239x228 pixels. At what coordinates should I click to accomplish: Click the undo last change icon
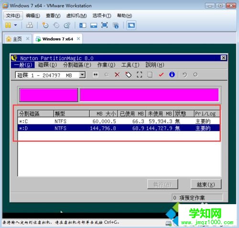pyautogui.click(x=185, y=74)
